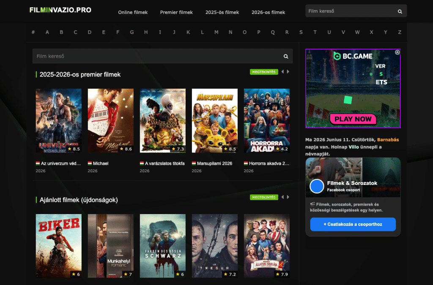Click the Marsupilami 2026 title link

tap(214, 163)
